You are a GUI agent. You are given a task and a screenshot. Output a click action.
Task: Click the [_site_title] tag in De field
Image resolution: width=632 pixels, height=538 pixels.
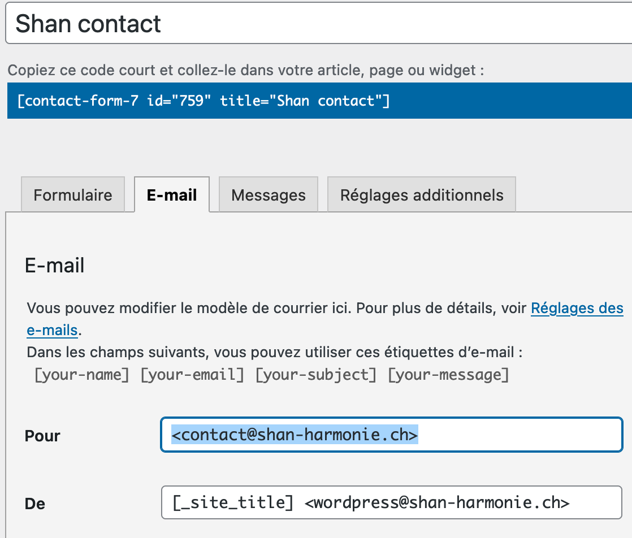[233, 502]
